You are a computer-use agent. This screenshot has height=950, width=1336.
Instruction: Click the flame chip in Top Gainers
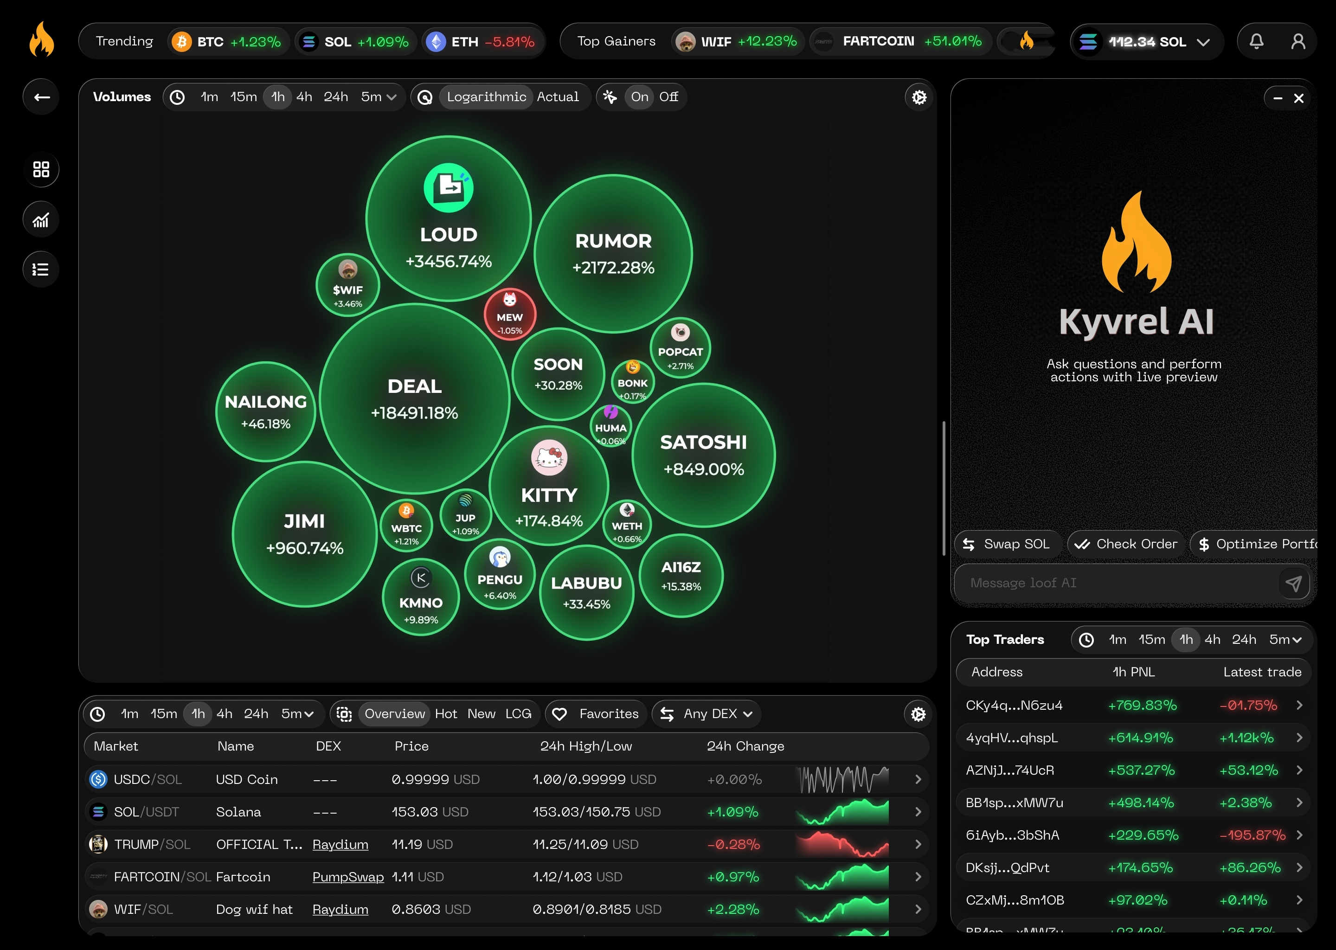pos(1026,41)
